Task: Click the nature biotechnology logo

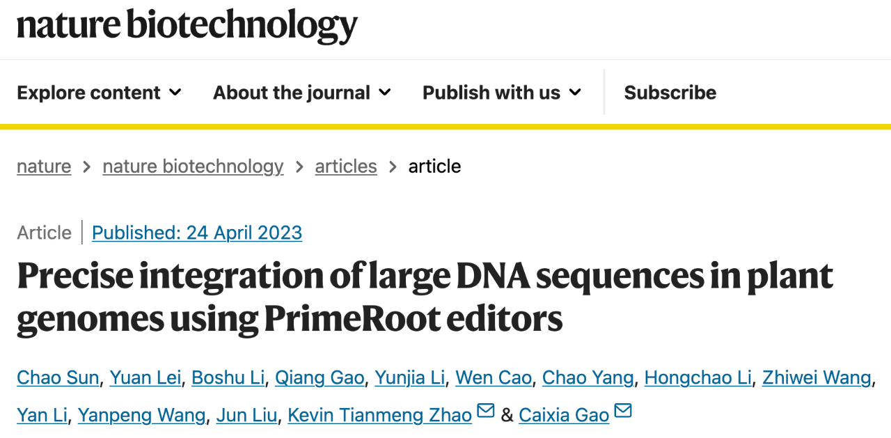Action: coord(187,25)
